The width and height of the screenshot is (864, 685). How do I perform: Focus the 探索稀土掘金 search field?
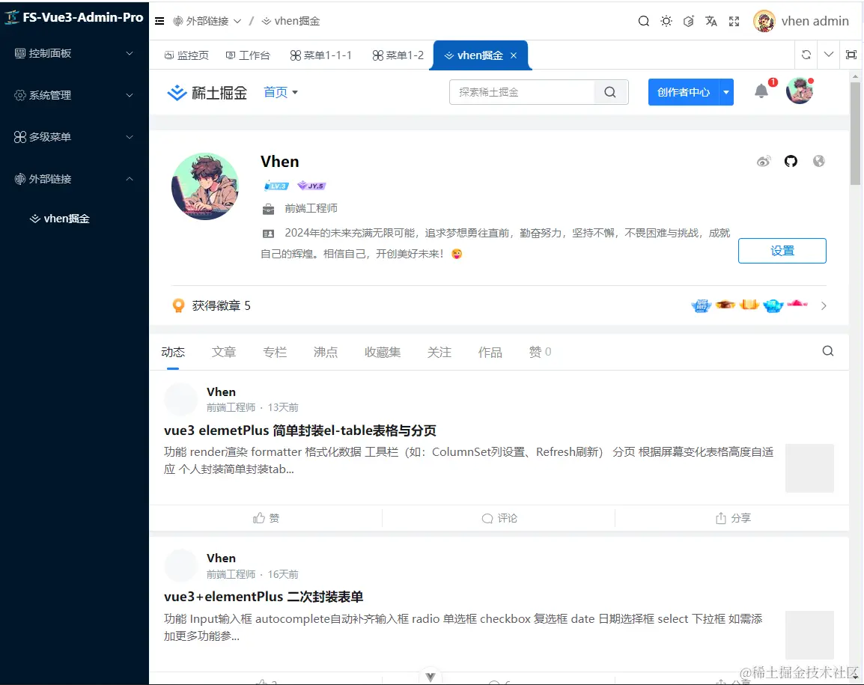point(522,92)
